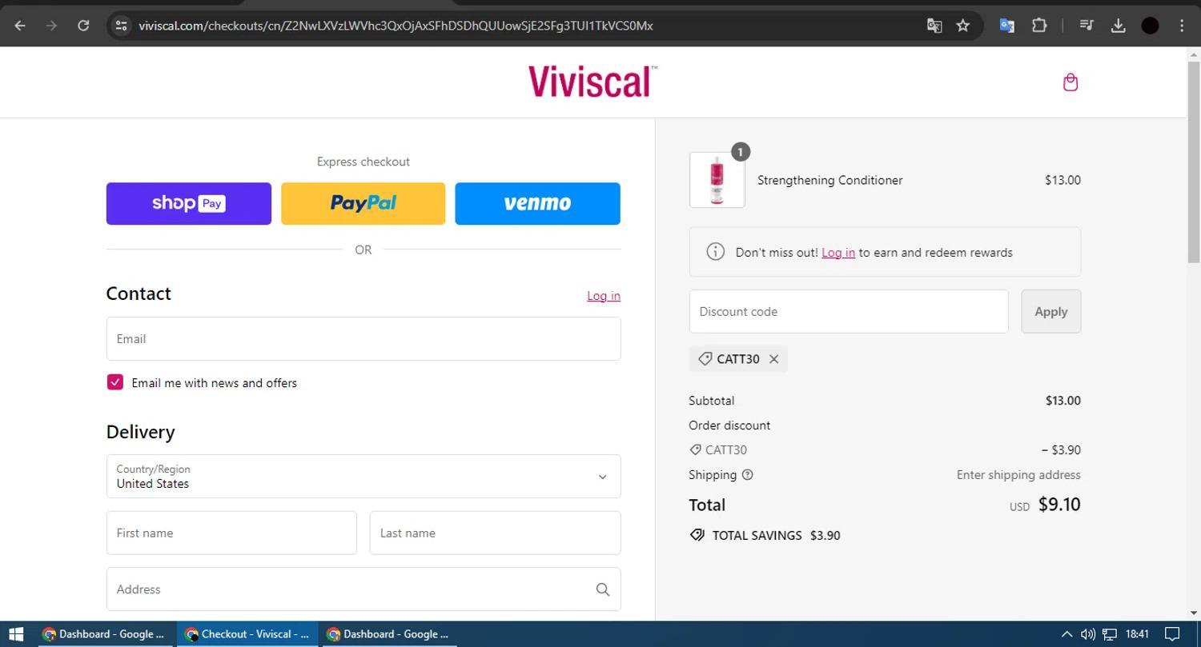Click Log in link beside Contact
Image resolution: width=1201 pixels, height=647 pixels.
coord(604,296)
